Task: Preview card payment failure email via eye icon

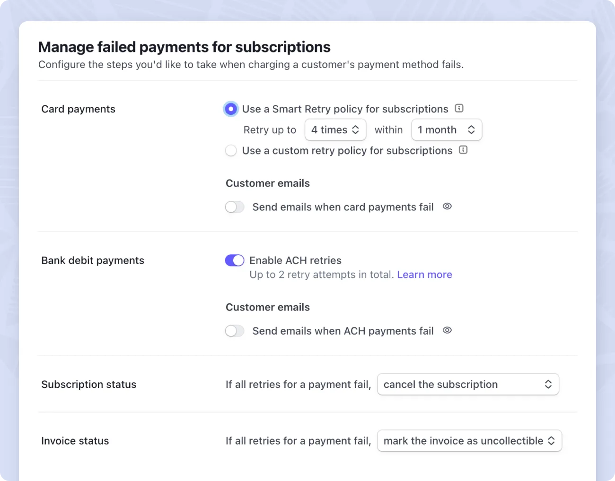Action: click(447, 206)
